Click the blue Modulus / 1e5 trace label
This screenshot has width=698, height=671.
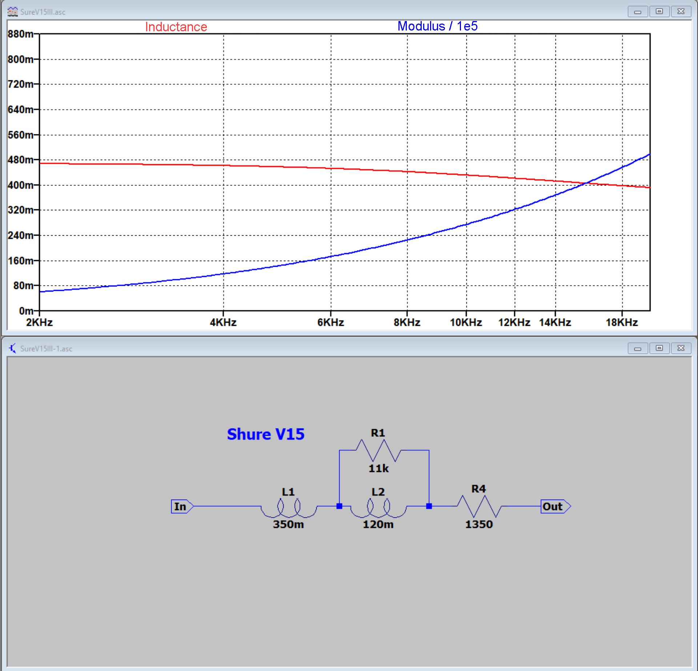pyautogui.click(x=437, y=26)
